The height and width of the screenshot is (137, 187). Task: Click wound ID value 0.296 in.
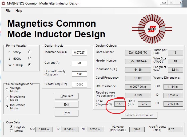pyautogui.click(x=173, y=95)
